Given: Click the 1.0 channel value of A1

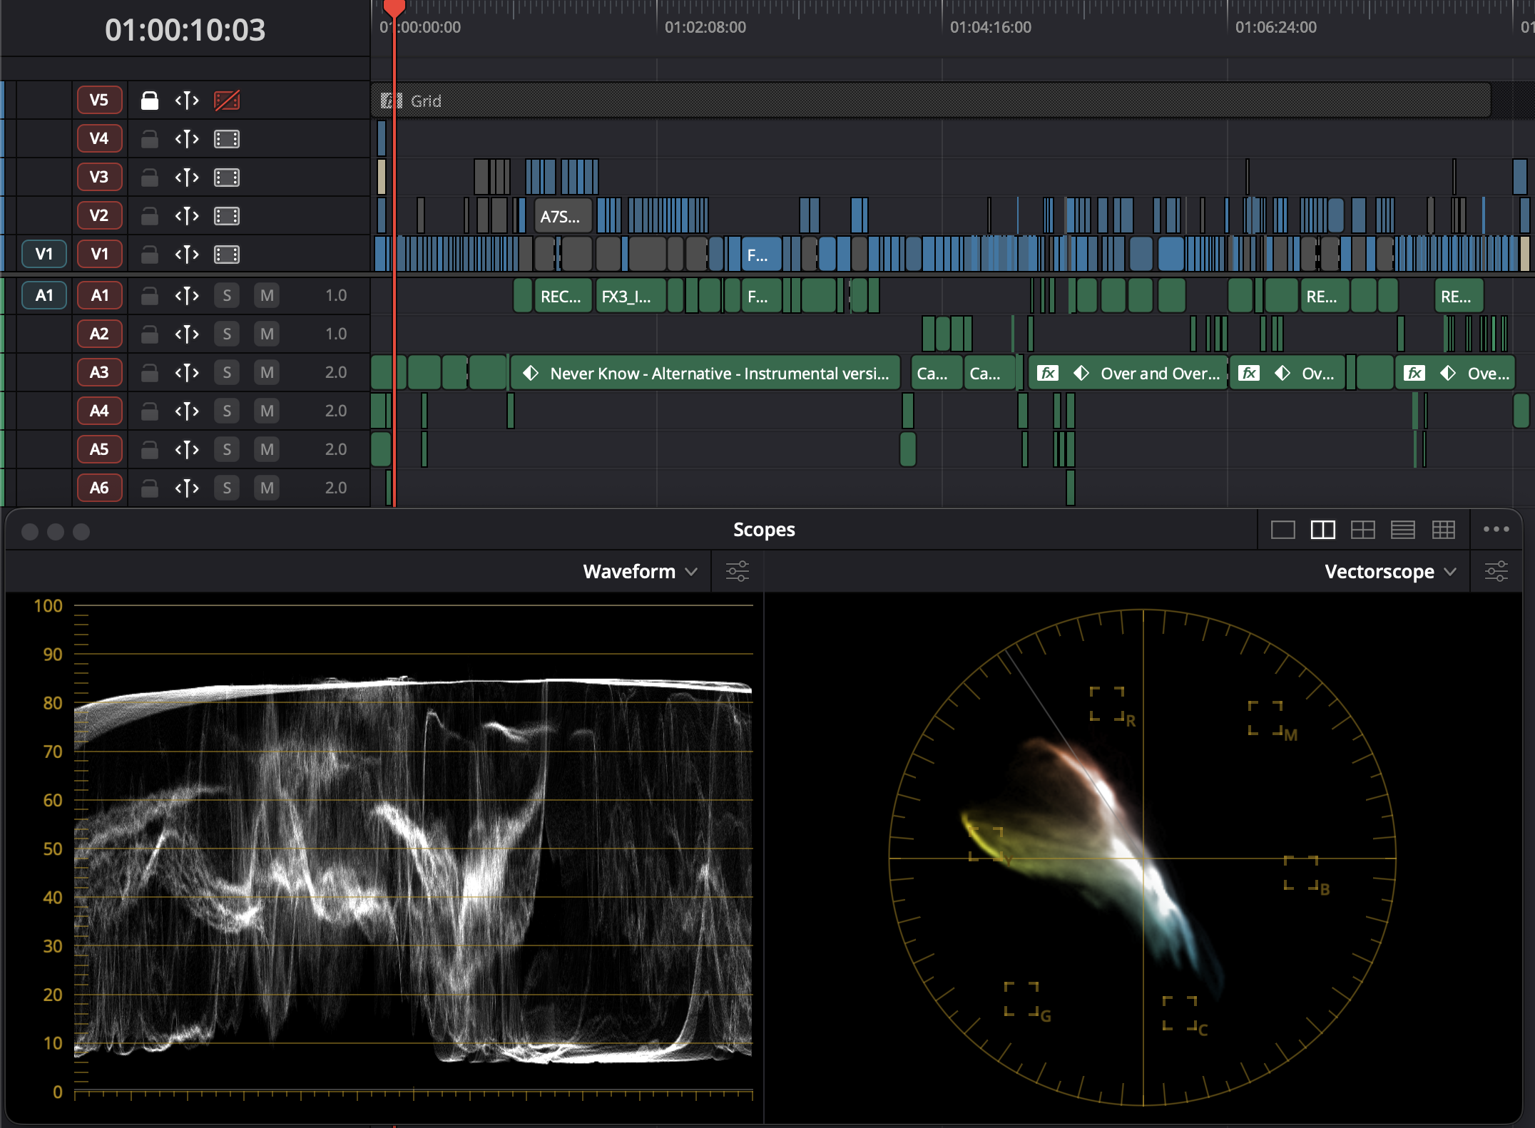Looking at the screenshot, I should click(x=336, y=295).
